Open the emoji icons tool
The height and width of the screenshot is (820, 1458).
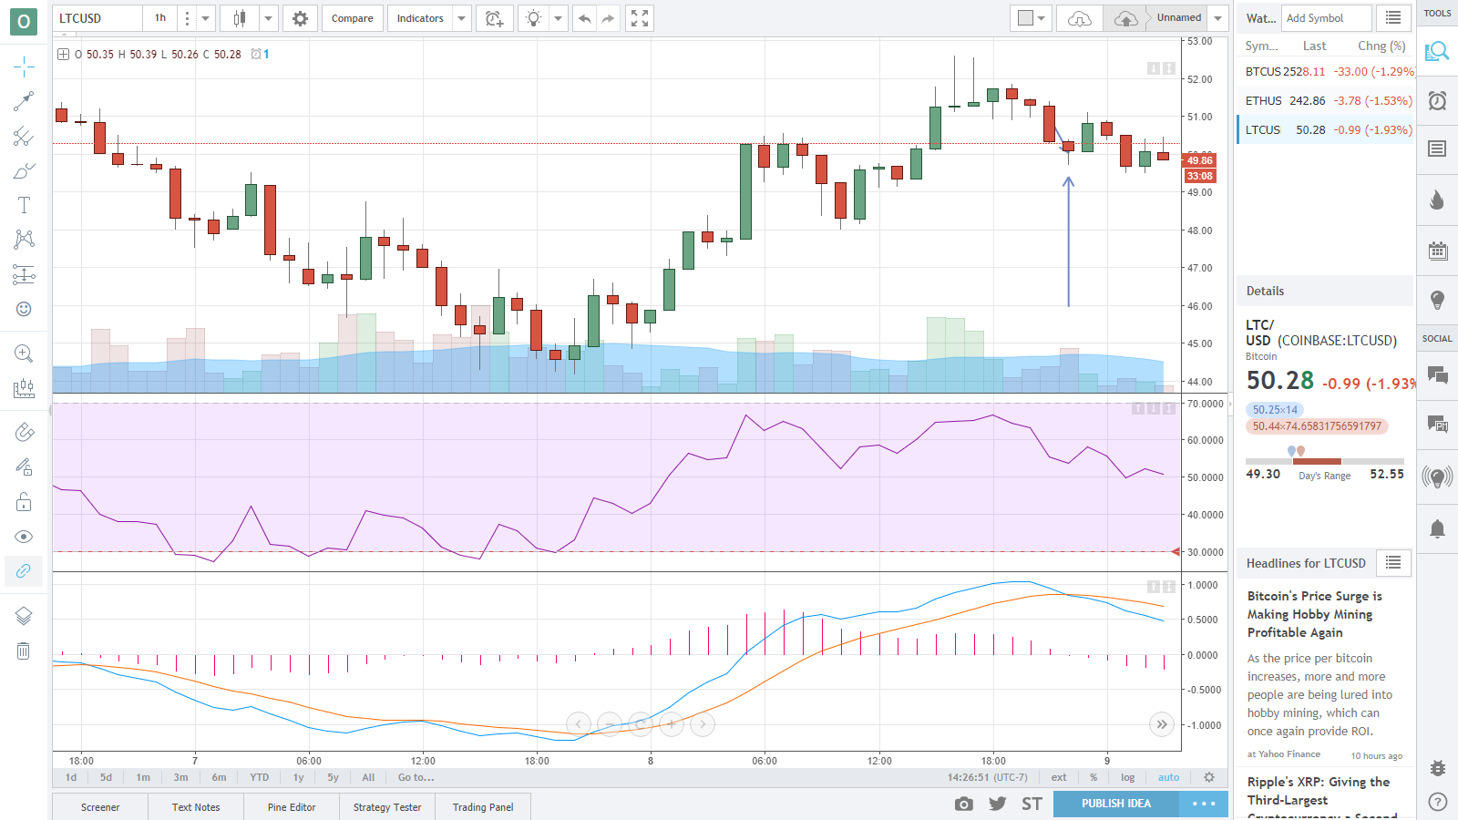24,309
